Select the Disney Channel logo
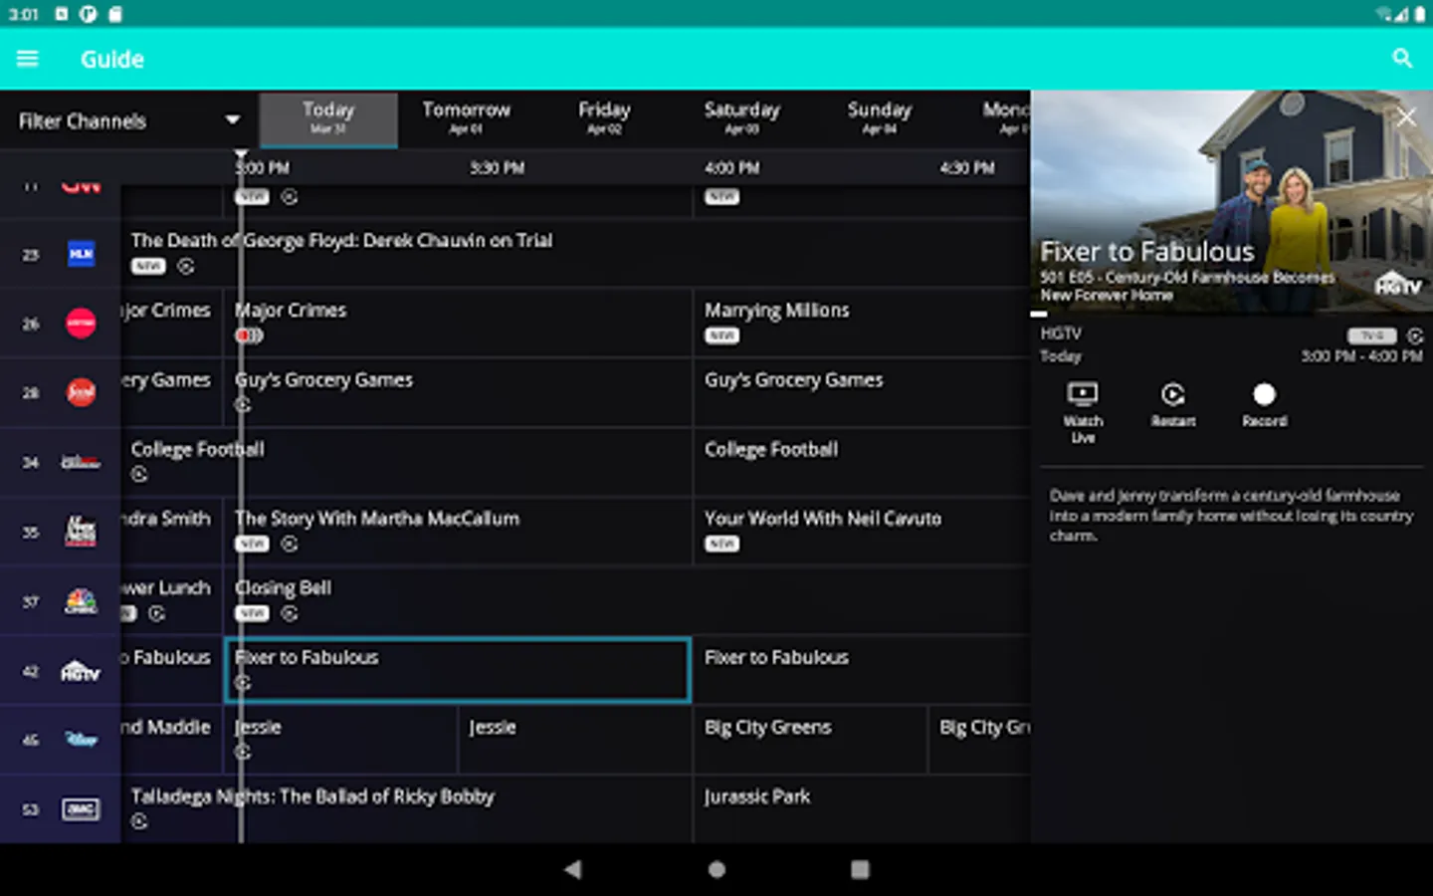The image size is (1433, 896). (x=81, y=740)
